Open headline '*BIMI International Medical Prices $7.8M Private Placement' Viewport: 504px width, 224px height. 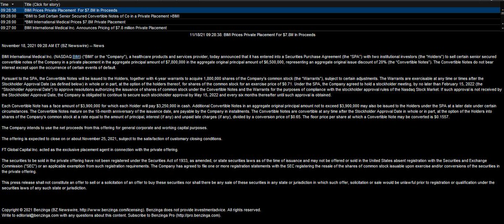[75, 21]
